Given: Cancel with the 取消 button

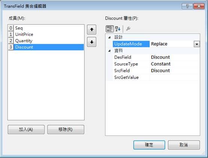Looking at the screenshot, I should point(184,145).
